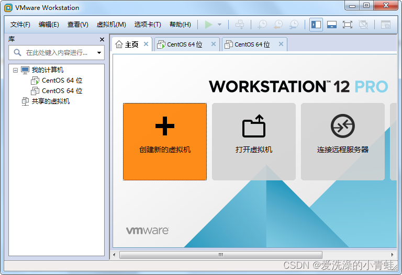
Task: Select 共享的虚拟机 in the library
Action: pos(50,101)
